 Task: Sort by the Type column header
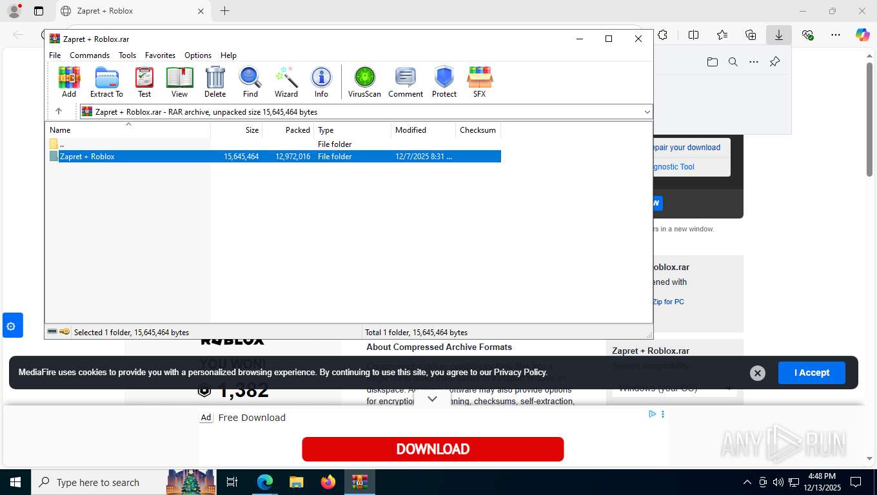352,130
